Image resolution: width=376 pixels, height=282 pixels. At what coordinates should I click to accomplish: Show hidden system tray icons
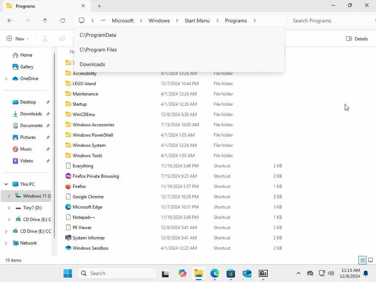pos(298,273)
